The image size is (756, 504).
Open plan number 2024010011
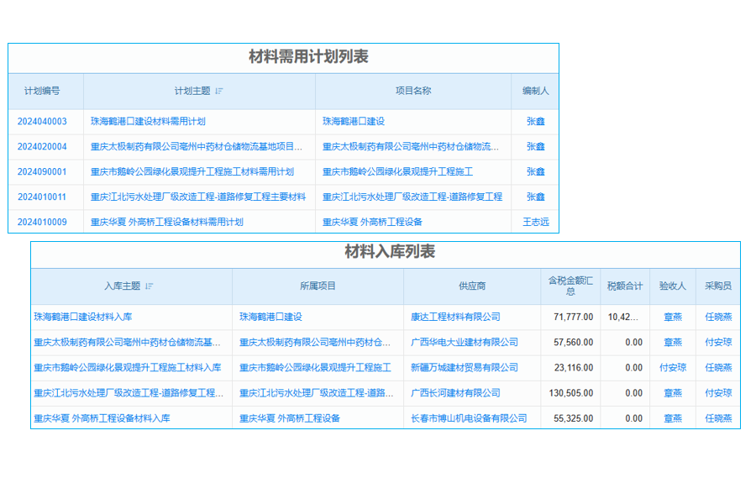(44, 197)
